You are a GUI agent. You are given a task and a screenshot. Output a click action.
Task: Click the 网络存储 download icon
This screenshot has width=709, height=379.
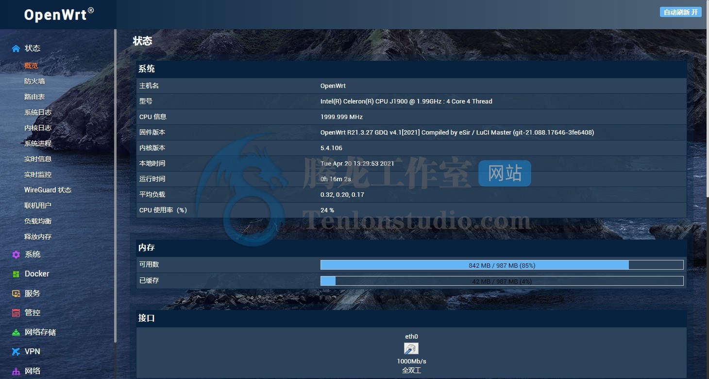16,332
